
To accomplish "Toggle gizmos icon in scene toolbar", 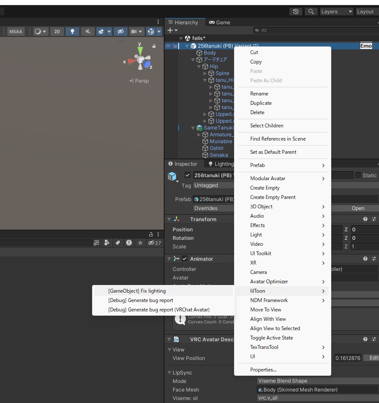I will (151, 32).
